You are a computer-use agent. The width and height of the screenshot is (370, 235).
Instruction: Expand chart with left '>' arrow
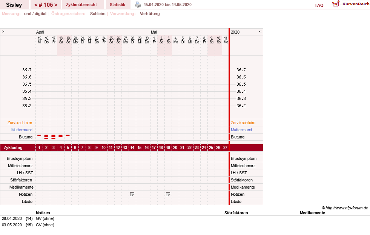click(3, 32)
